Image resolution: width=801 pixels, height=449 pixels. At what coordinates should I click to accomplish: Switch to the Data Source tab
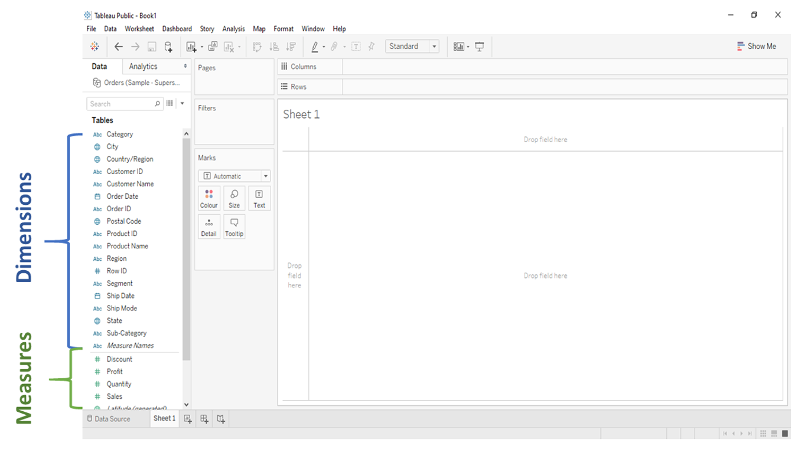tap(109, 419)
